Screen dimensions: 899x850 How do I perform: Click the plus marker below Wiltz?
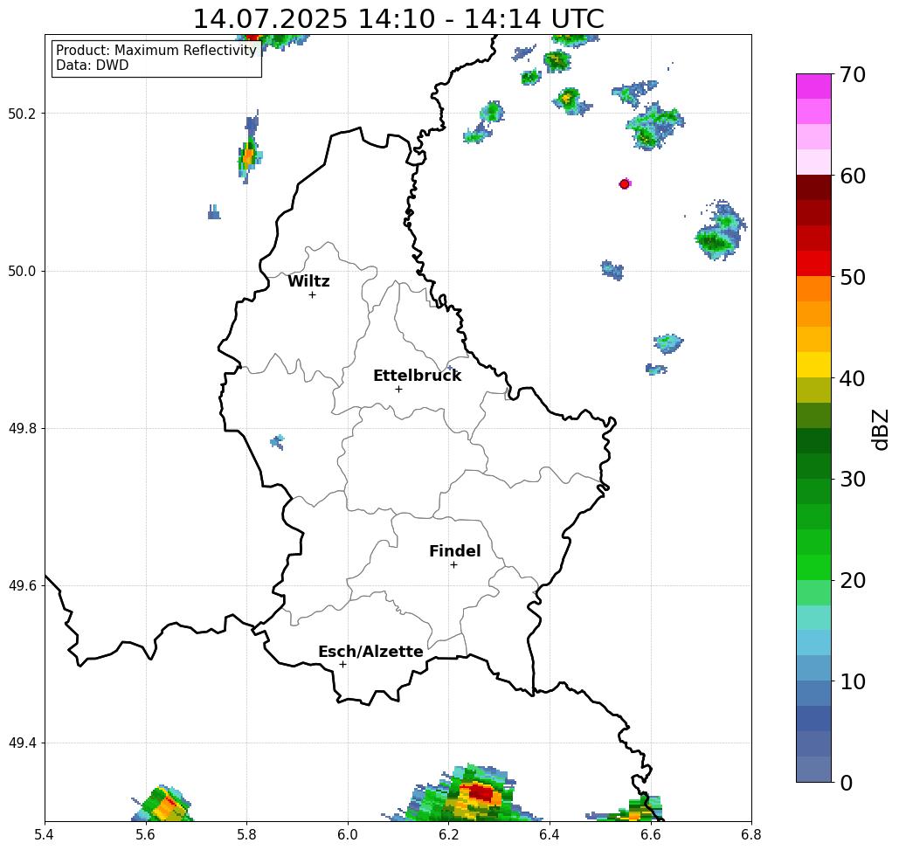(312, 295)
